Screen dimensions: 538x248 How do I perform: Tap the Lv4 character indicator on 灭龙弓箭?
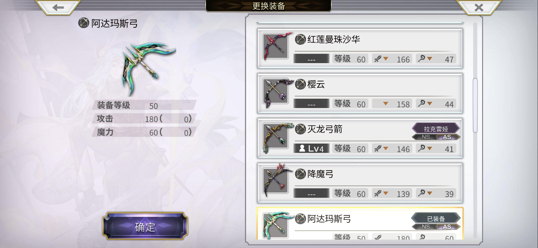pyautogui.click(x=311, y=149)
